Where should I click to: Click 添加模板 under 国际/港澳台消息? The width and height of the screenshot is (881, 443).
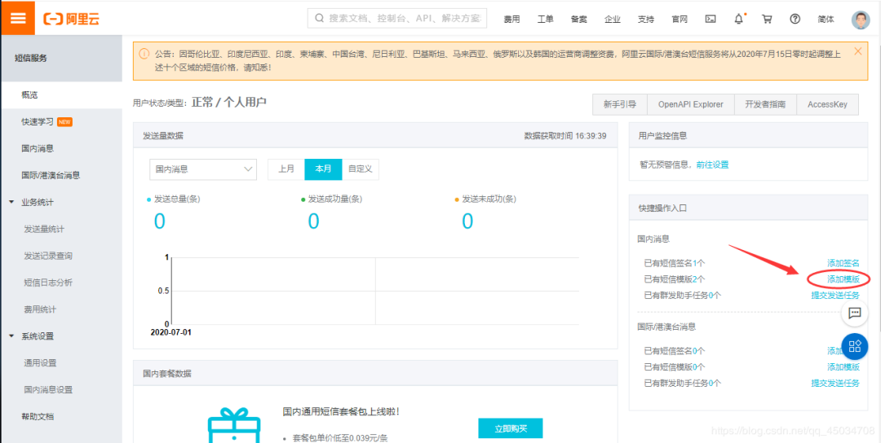click(x=843, y=366)
